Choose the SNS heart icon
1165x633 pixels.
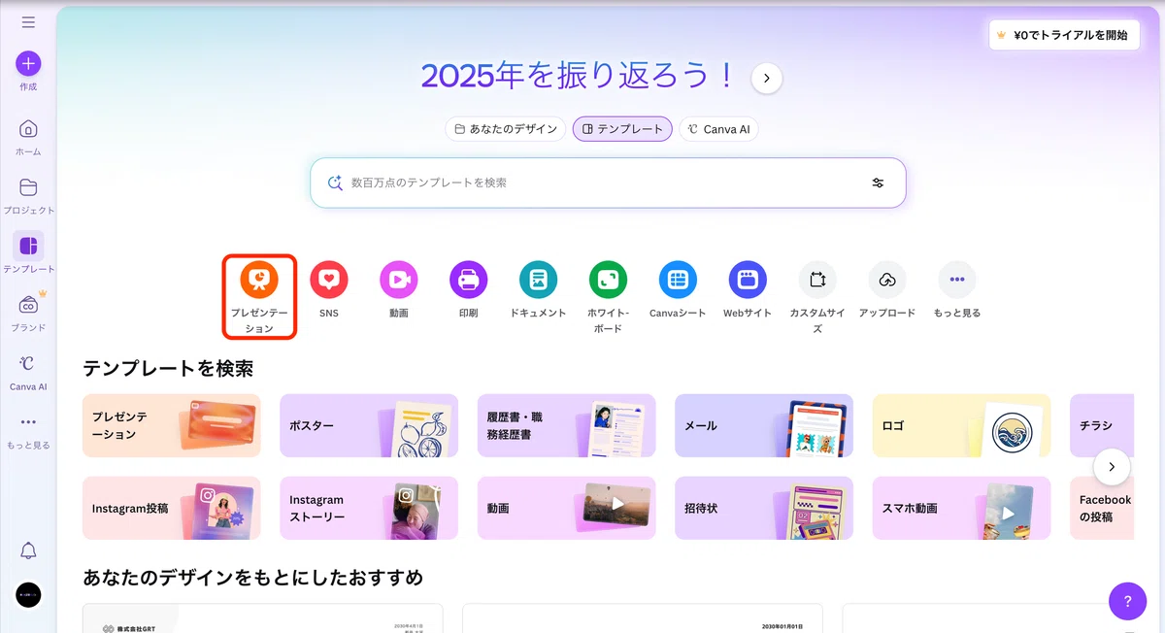coord(329,280)
